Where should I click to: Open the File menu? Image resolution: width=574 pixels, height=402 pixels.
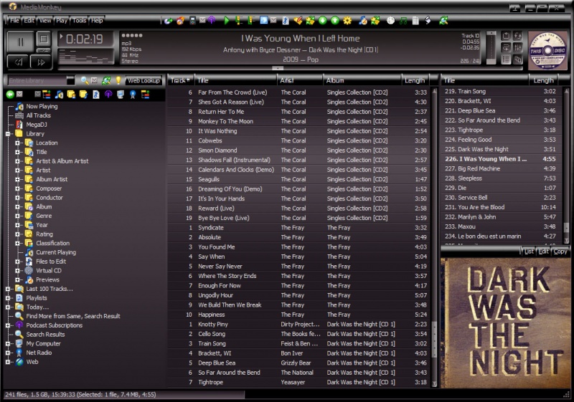tap(14, 21)
